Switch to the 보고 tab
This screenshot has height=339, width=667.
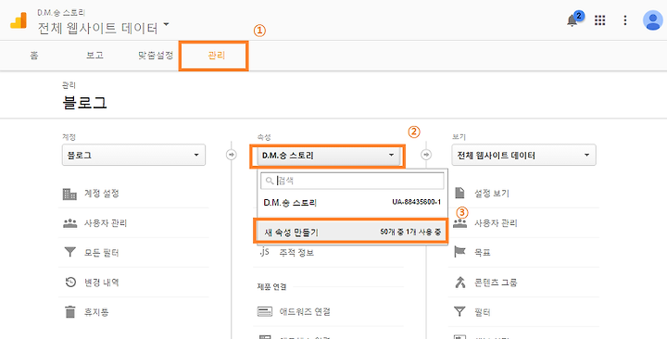tap(94, 56)
